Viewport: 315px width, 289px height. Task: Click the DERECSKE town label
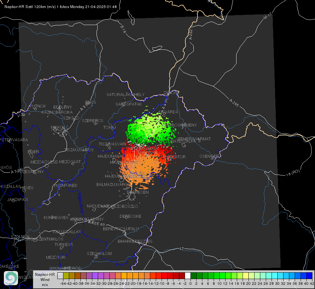click(130, 216)
